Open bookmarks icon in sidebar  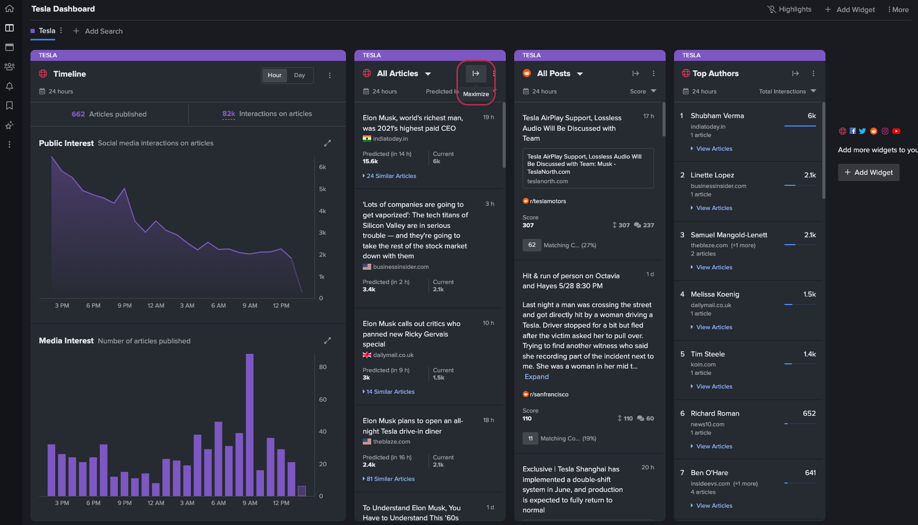[9, 106]
